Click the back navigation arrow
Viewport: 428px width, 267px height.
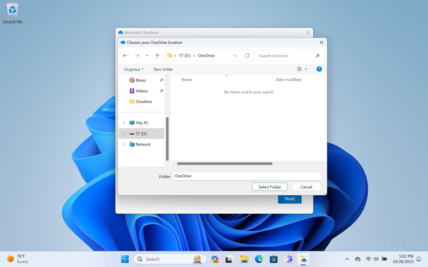(x=125, y=56)
